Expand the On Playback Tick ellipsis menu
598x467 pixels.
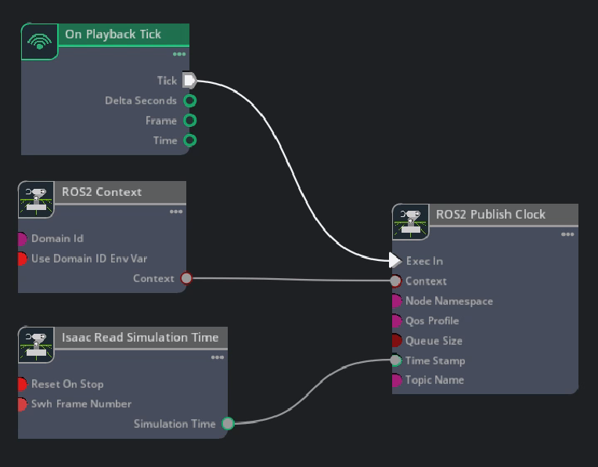(x=179, y=54)
